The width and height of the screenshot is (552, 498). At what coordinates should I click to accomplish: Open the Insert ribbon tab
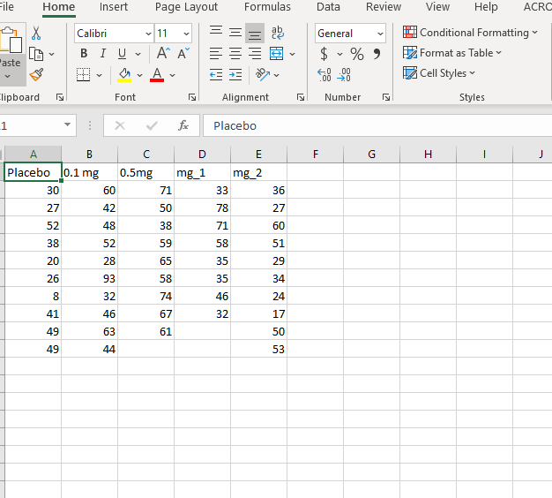tap(114, 7)
